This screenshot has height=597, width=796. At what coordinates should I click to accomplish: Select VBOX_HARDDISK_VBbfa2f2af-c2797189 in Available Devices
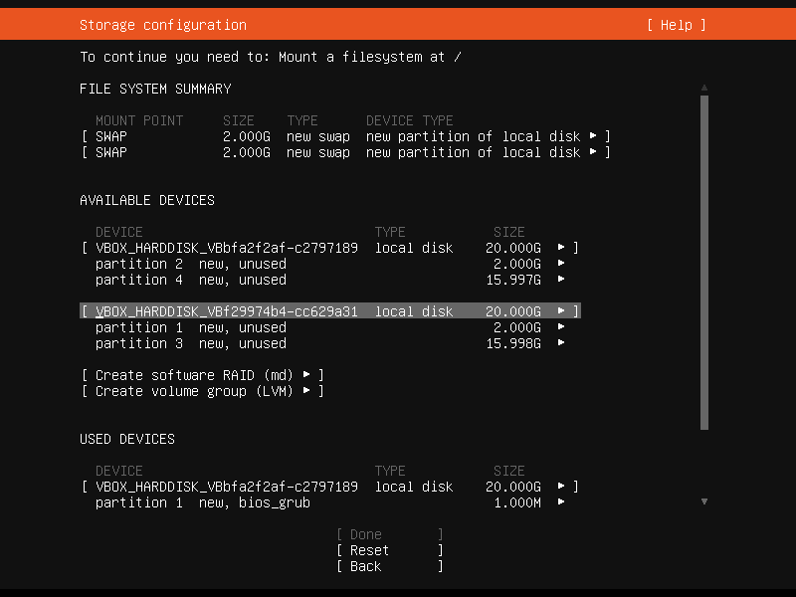point(330,248)
